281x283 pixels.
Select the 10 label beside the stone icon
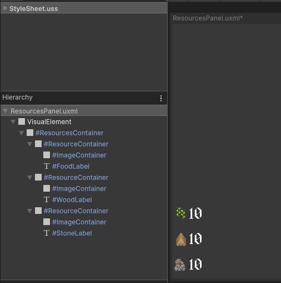pos(195,264)
